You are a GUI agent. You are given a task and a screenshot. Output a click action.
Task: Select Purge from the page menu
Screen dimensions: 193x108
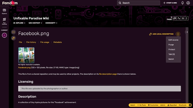coord(171,45)
